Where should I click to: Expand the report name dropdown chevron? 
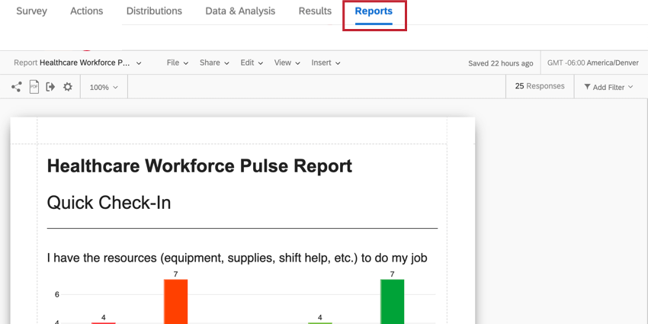point(139,63)
